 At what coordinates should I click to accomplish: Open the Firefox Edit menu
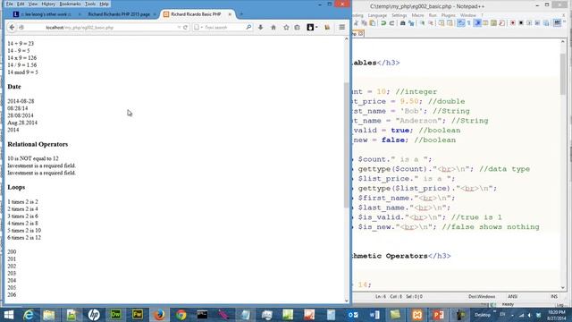tap(21, 4)
